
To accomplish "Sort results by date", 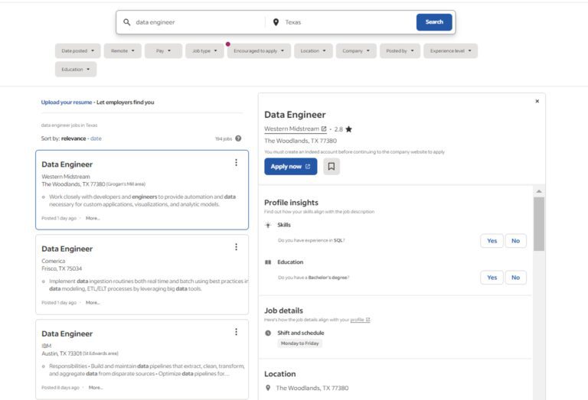I will [96, 138].
